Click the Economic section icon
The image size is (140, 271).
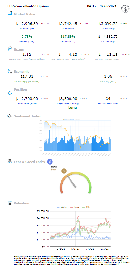click(10, 71)
